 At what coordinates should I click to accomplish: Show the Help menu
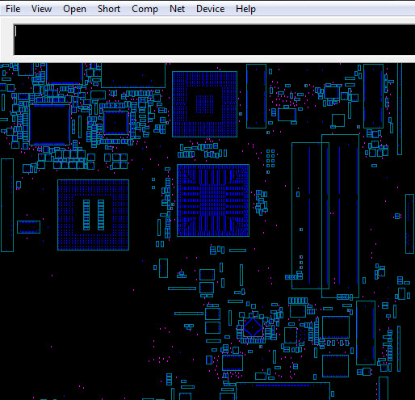click(245, 9)
